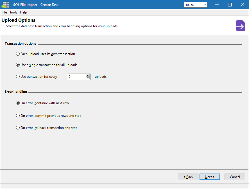
Task: Choose 'On error, commit previous rows and stop'
Action: [x=18, y=116]
